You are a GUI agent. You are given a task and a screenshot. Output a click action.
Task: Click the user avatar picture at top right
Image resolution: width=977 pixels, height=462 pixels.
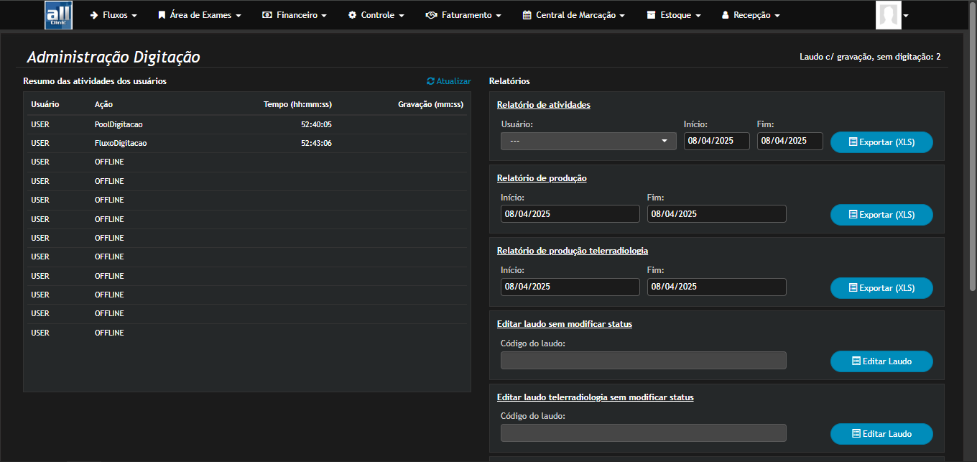(x=889, y=14)
